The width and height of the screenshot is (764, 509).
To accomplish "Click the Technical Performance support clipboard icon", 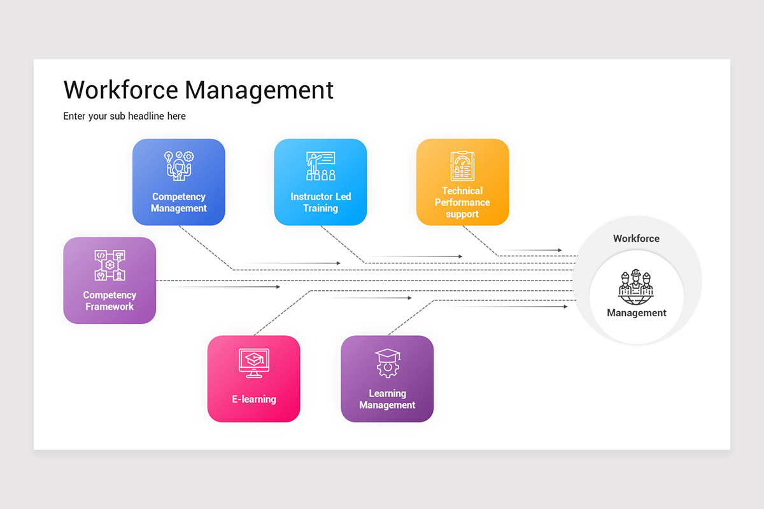I will click(462, 166).
